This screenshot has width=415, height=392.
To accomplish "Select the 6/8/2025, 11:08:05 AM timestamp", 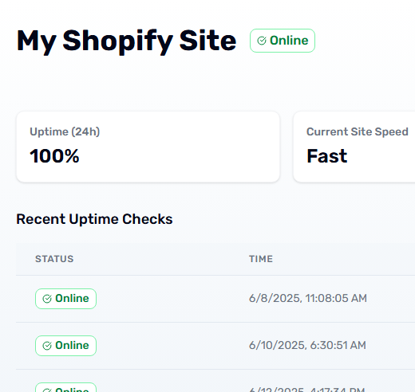I will [x=308, y=298].
